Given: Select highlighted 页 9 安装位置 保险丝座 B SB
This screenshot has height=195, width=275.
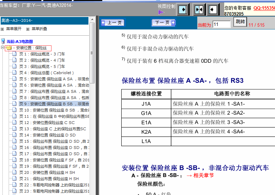Looking at the screenshot, I should pos(54,104).
